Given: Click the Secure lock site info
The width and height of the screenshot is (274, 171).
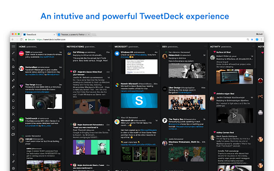Looking at the screenshot, I should tap(30, 39).
